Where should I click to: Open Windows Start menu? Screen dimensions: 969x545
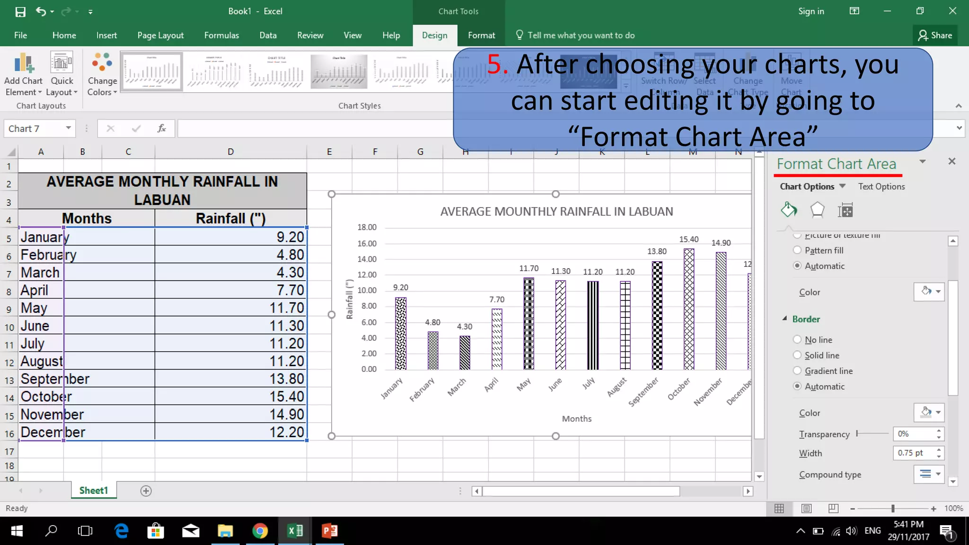point(17,531)
